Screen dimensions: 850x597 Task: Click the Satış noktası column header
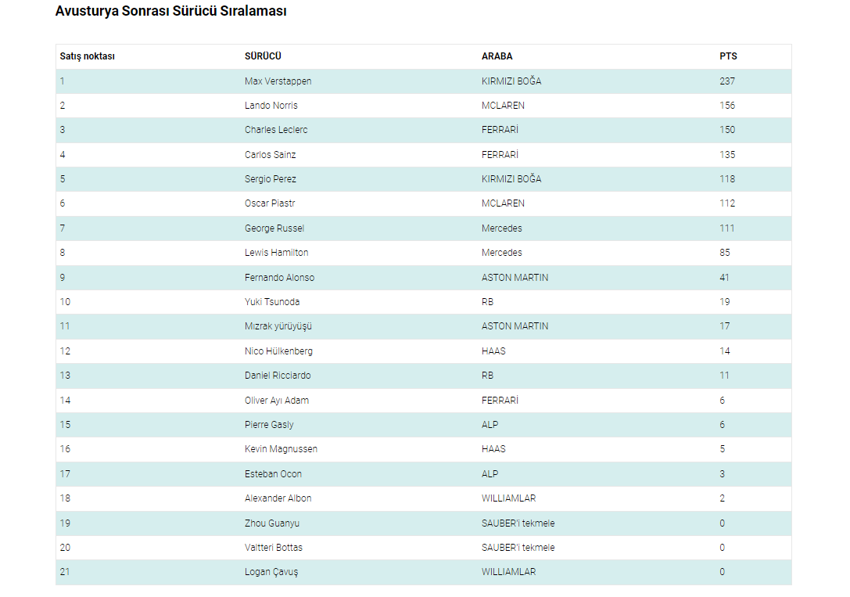point(88,56)
